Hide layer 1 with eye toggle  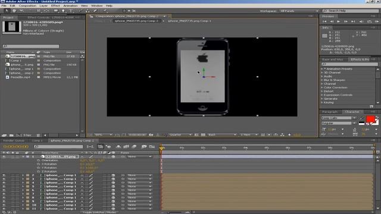[x=4, y=157]
